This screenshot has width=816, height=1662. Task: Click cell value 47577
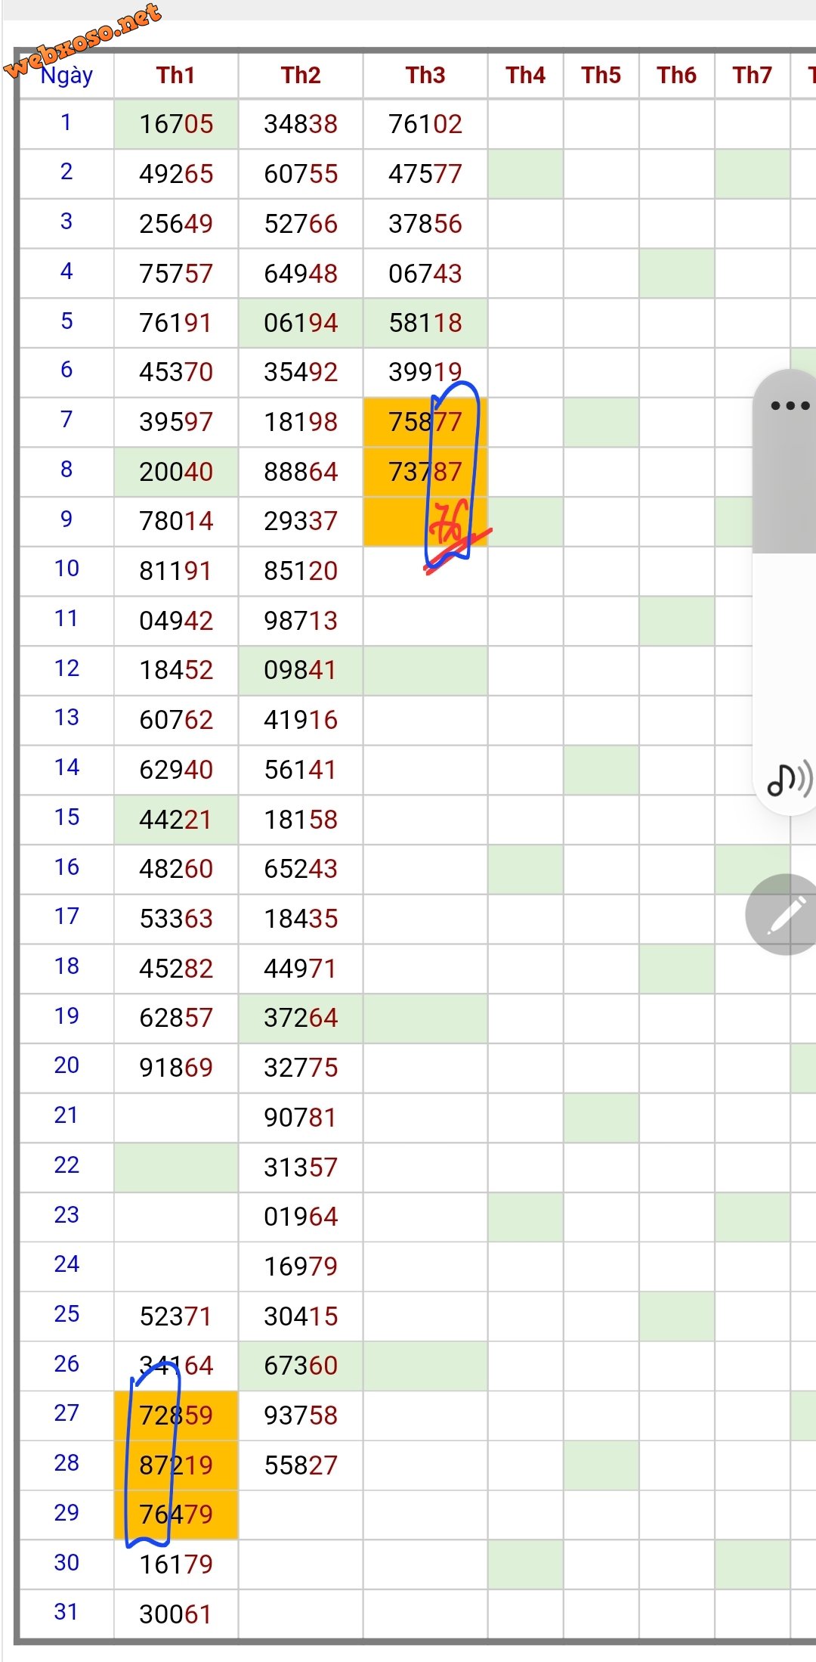pyautogui.click(x=425, y=174)
